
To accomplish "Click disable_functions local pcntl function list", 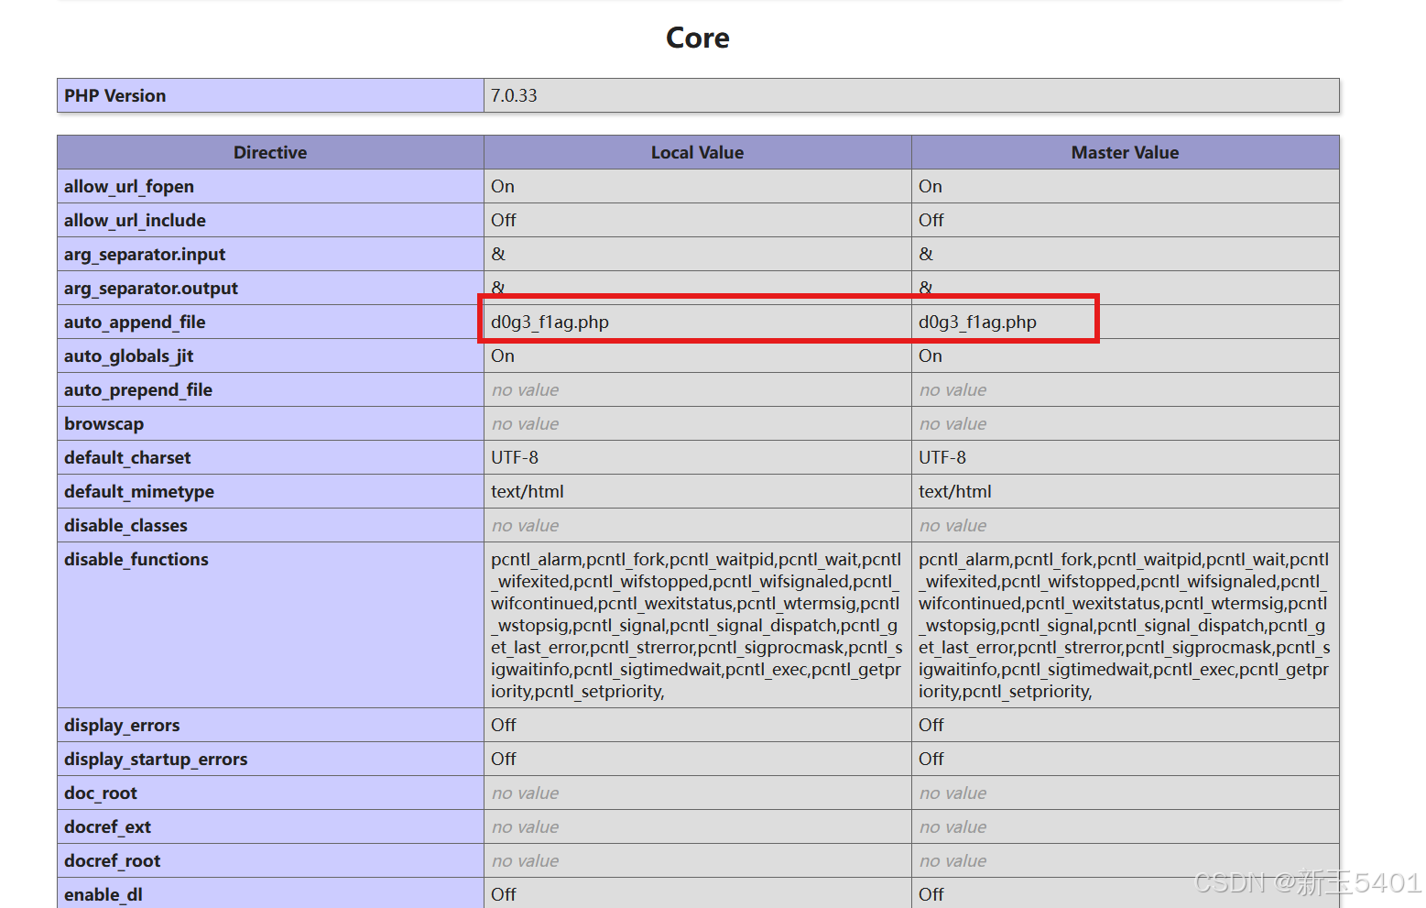I will click(x=697, y=625).
